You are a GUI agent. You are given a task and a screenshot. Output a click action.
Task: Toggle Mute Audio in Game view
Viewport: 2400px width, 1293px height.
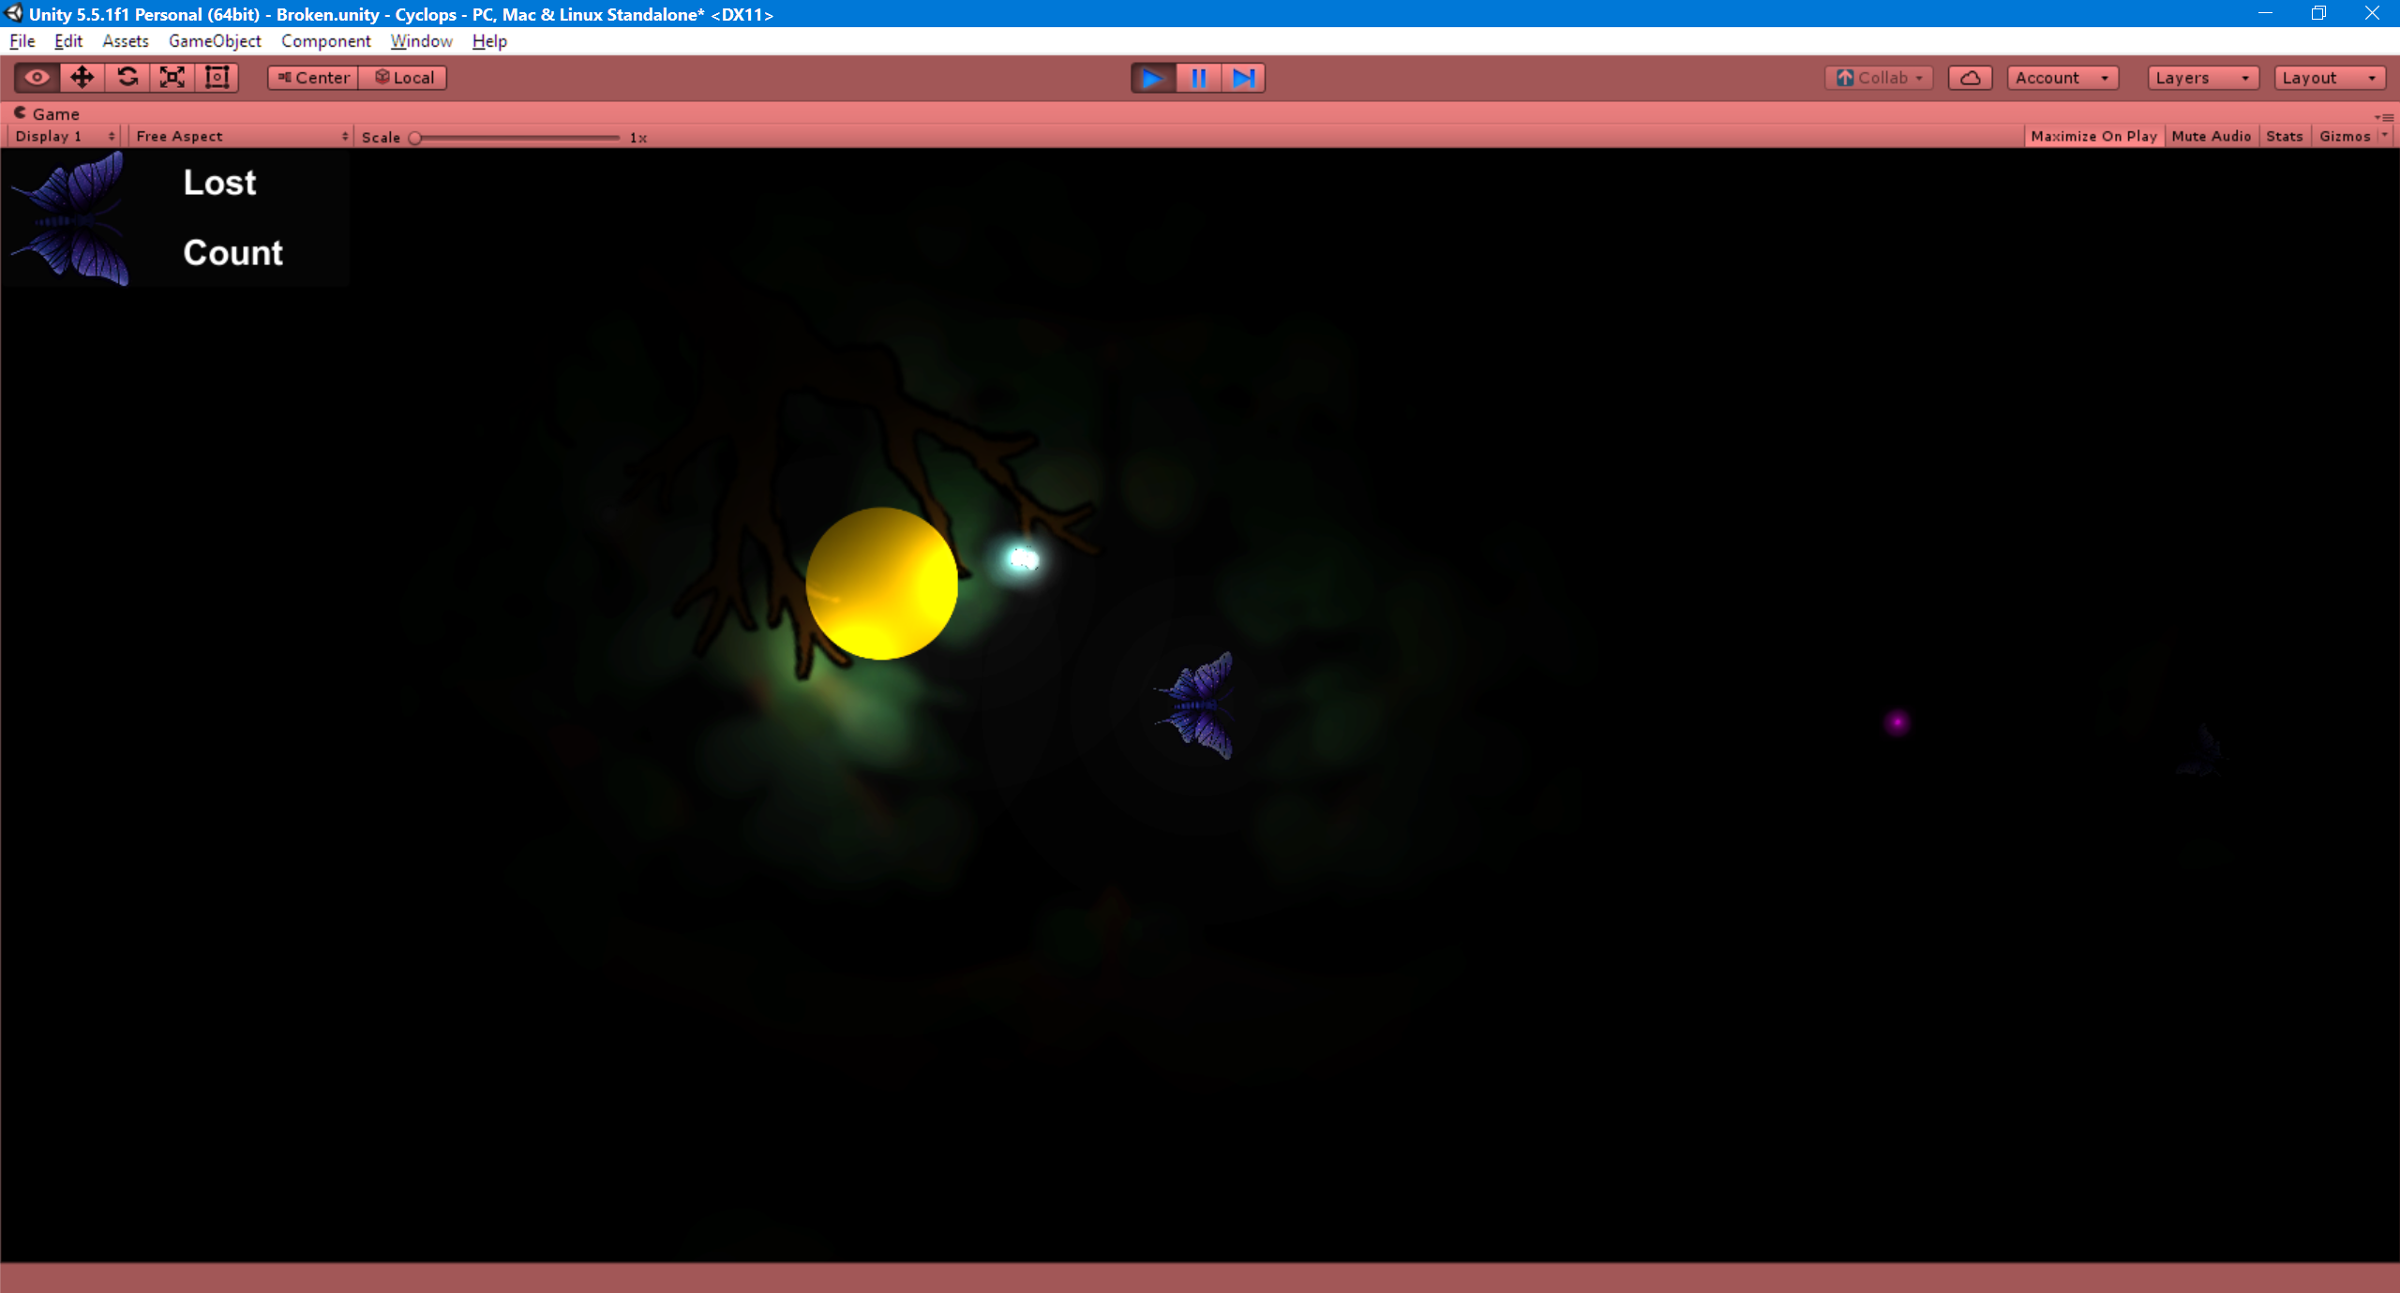2211,137
